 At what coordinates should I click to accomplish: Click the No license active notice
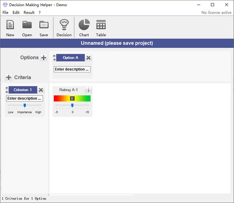[x=216, y=12]
